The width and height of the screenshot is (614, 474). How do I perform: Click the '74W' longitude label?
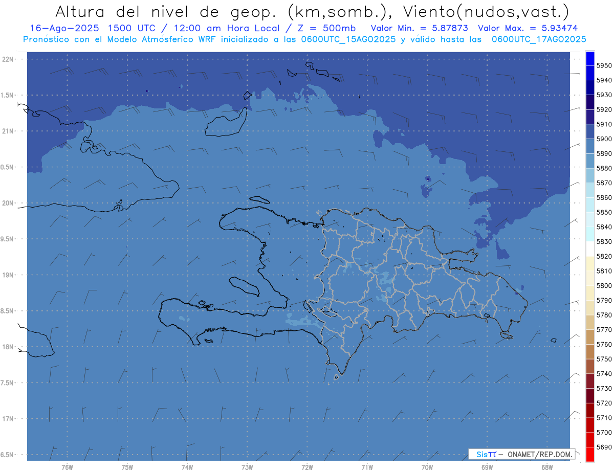[x=187, y=467]
